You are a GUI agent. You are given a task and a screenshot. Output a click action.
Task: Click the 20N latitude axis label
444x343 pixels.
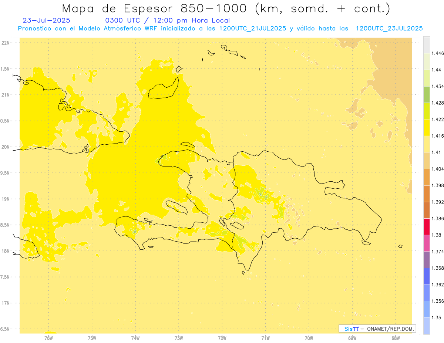[x=6, y=147]
